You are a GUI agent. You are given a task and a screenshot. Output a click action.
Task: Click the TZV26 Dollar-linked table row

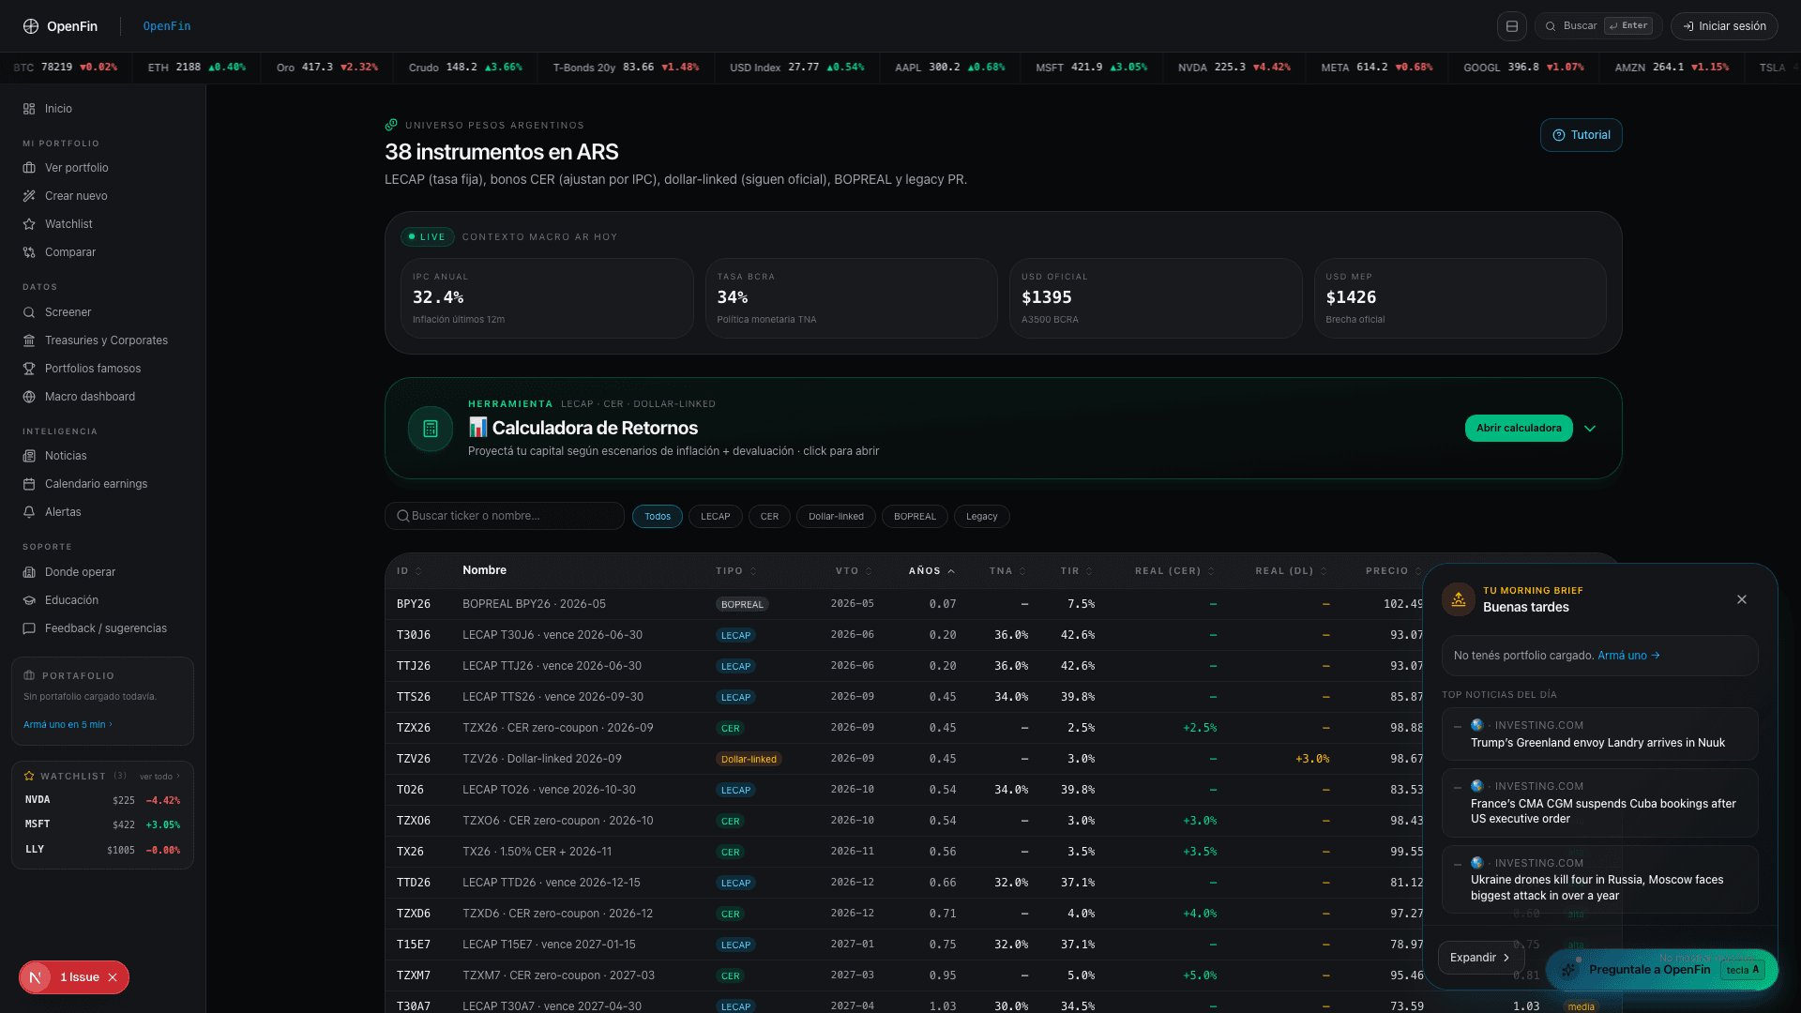(x=904, y=759)
